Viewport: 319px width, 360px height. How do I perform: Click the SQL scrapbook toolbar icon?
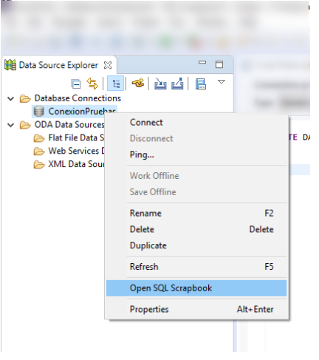201,84
